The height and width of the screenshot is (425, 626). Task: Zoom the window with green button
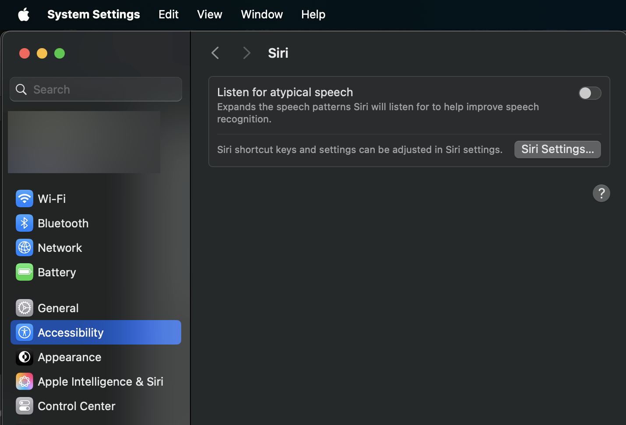[x=60, y=53]
